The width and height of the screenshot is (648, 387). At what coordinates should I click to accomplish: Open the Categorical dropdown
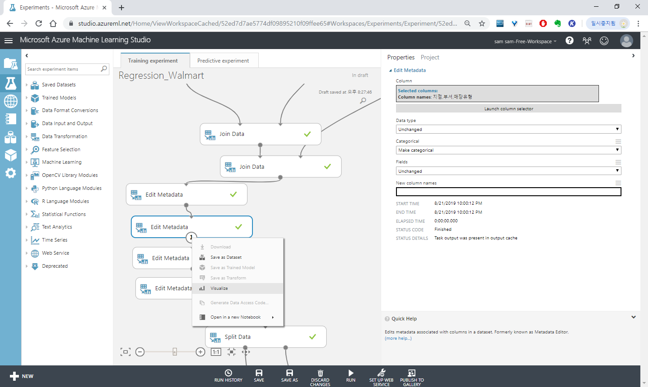pos(508,150)
